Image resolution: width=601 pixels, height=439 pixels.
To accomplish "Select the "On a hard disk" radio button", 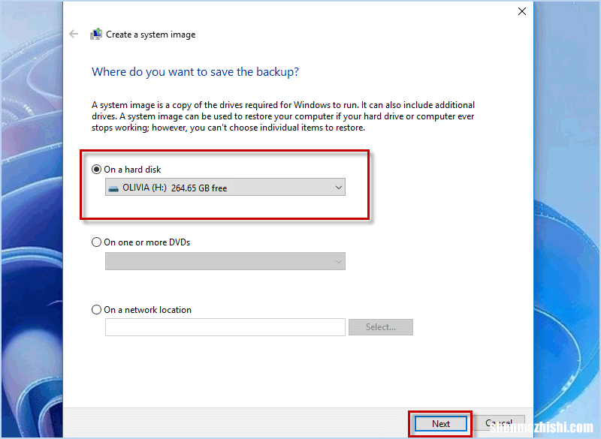I will point(96,169).
